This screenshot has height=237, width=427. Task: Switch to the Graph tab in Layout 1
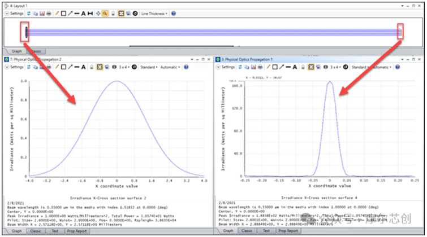tap(16, 51)
